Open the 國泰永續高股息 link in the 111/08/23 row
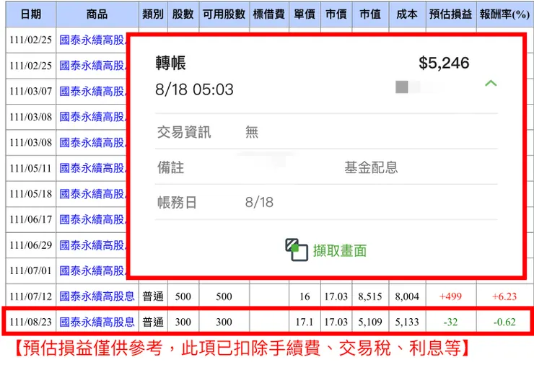The width and height of the screenshot is (534, 365). click(x=97, y=322)
